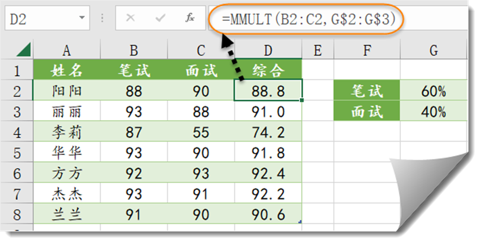
Task: Select row 8 header
Action: (x=17, y=214)
